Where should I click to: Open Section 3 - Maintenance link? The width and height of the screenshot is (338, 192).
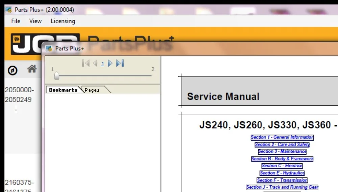click(282, 151)
